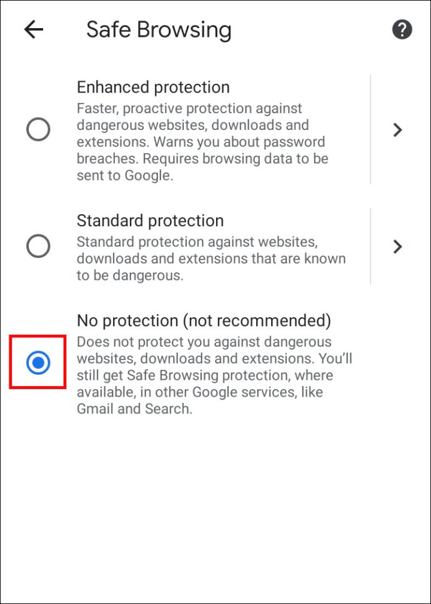
Task: Tap the "Gmail and Search." description line
Action: click(x=134, y=409)
